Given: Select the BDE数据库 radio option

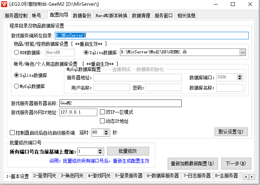Looking at the screenshot, I should tap(16, 53).
